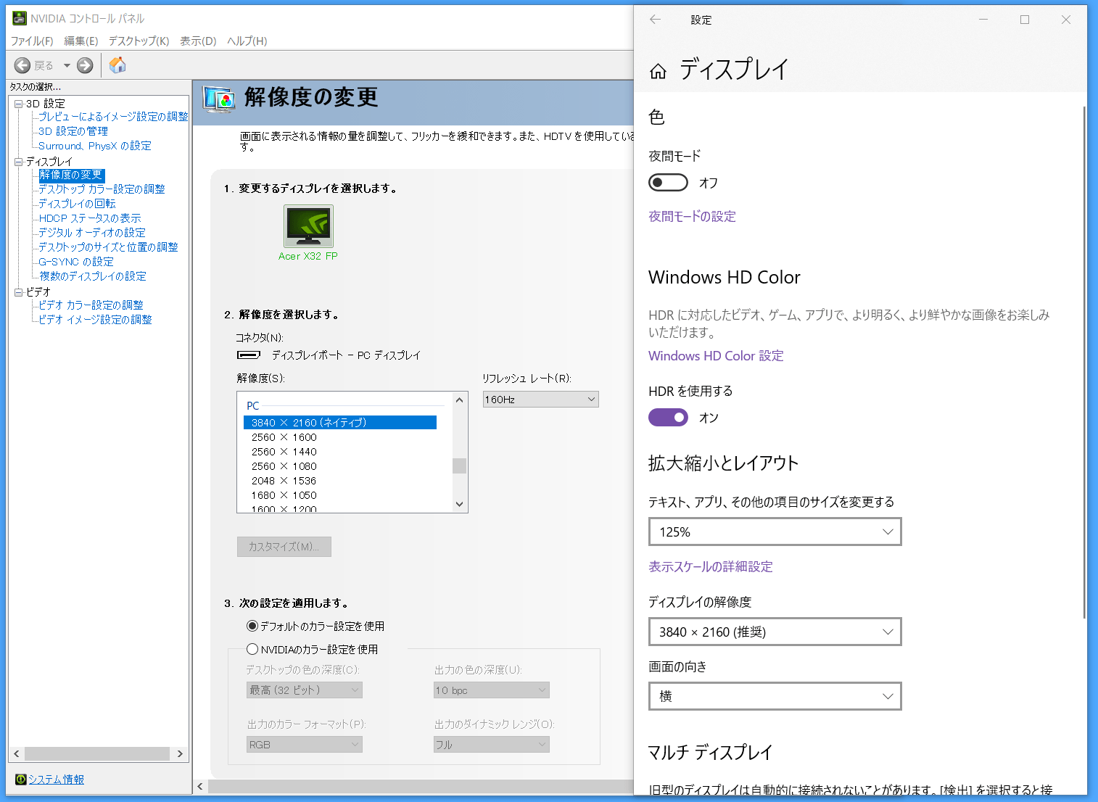The height and width of the screenshot is (802, 1098).
Task: Open display resolution 3840 × 2160 dropdown
Action: tap(775, 632)
